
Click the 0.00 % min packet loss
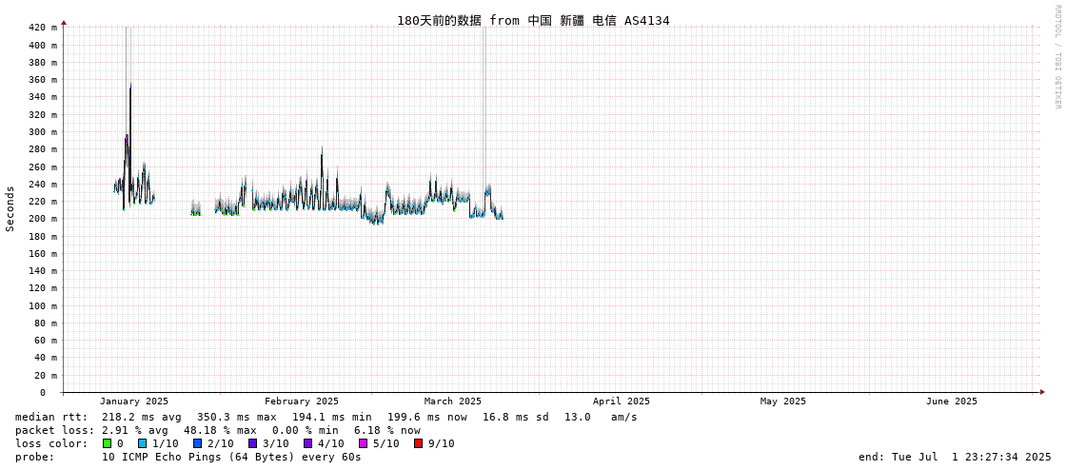pyautogui.click(x=305, y=431)
